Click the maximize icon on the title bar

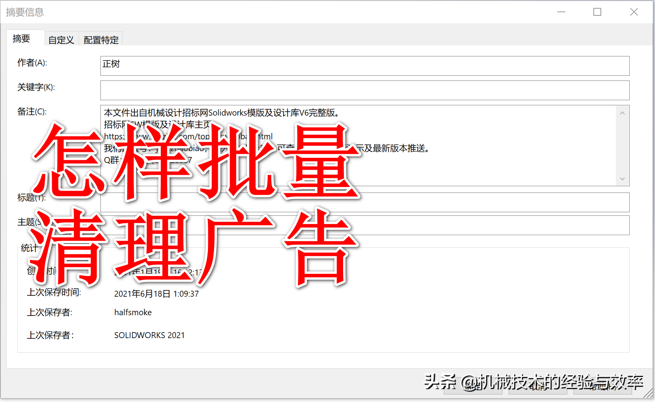pyautogui.click(x=597, y=12)
